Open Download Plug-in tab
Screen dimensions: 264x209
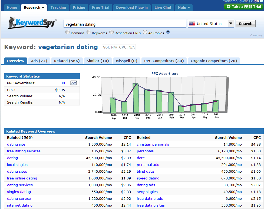pos(132,7)
